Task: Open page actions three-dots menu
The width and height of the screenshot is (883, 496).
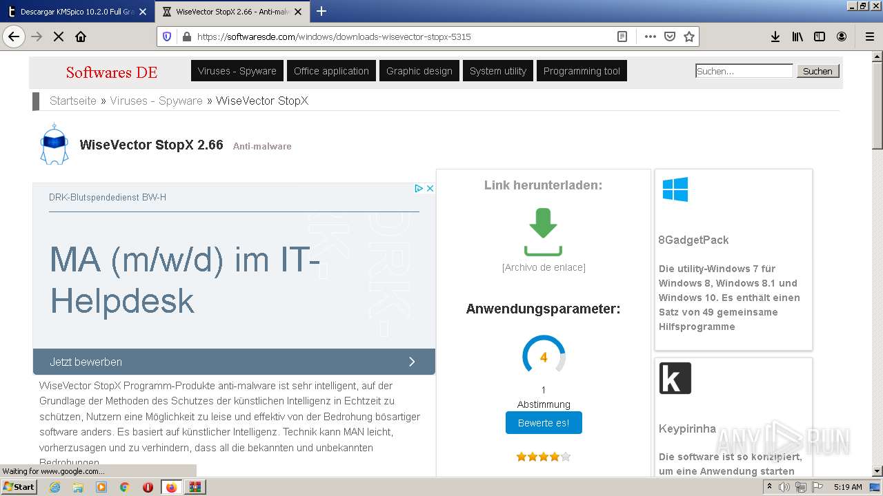Action: (650, 37)
